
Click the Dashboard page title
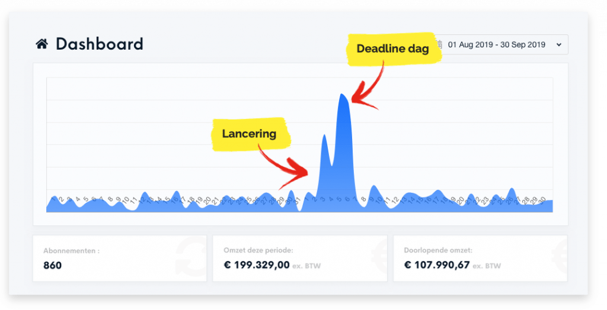99,44
